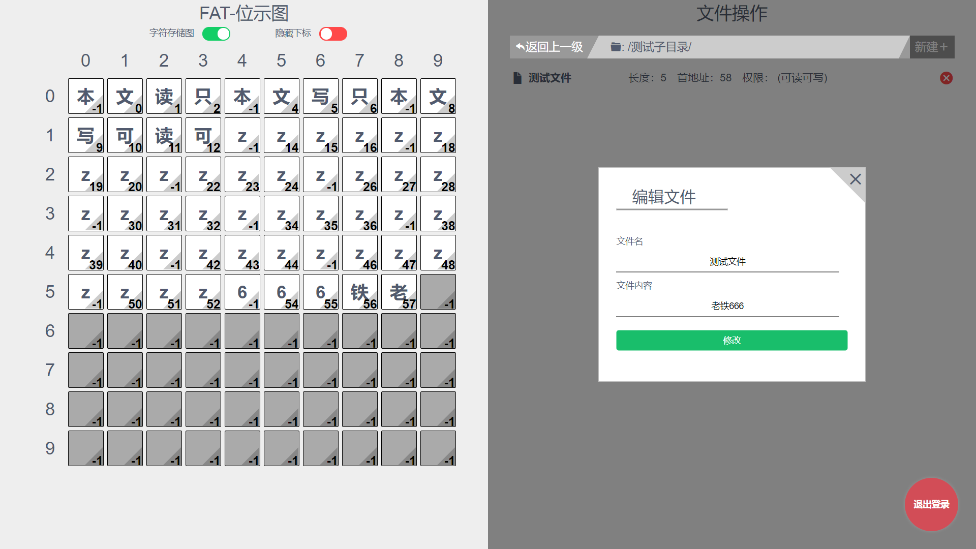976x549 pixels.
Task: Click FAT cell z with index 28
Action: 438,175
